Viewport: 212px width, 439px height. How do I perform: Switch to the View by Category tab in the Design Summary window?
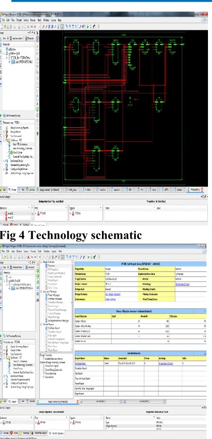point(57,433)
